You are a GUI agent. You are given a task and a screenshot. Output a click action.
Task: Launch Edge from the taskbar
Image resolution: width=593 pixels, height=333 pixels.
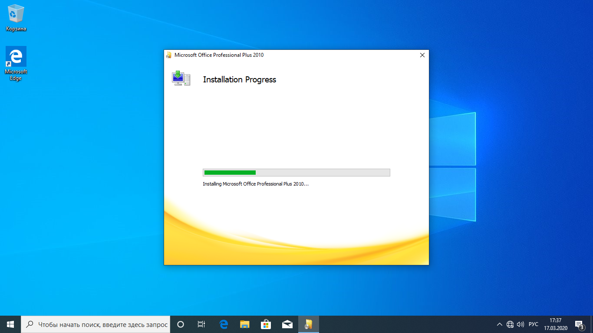pyautogui.click(x=224, y=324)
